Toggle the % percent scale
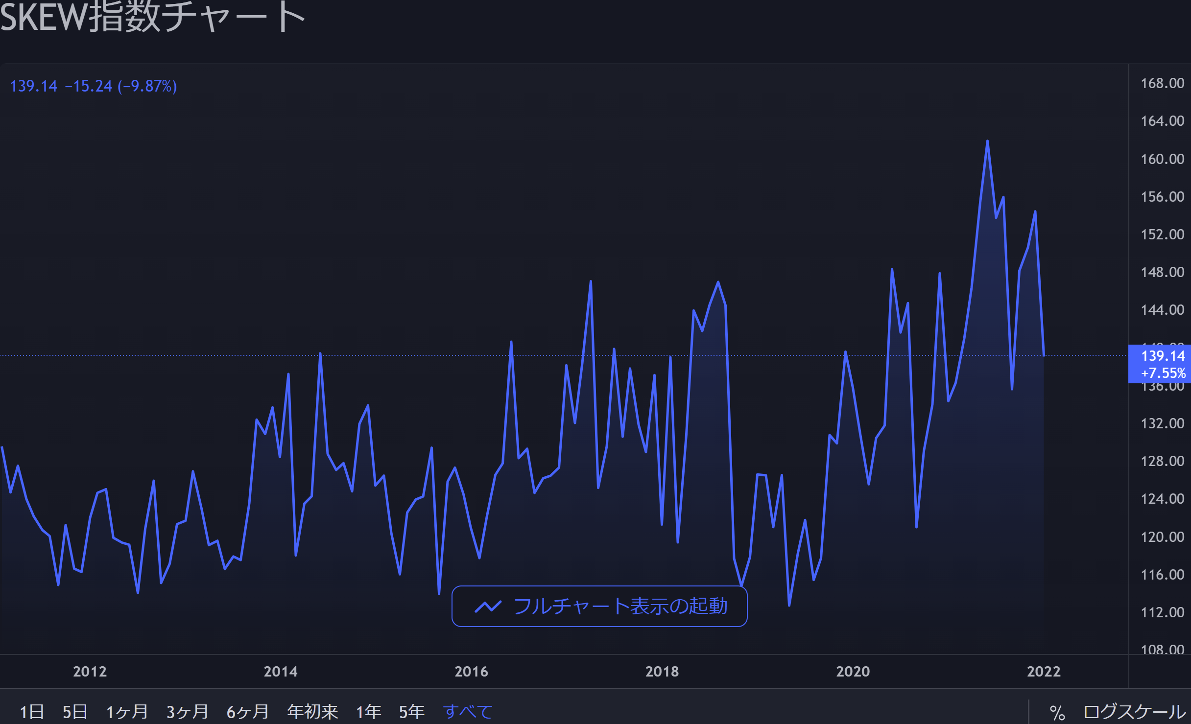Image resolution: width=1191 pixels, height=724 pixels. click(x=1057, y=712)
